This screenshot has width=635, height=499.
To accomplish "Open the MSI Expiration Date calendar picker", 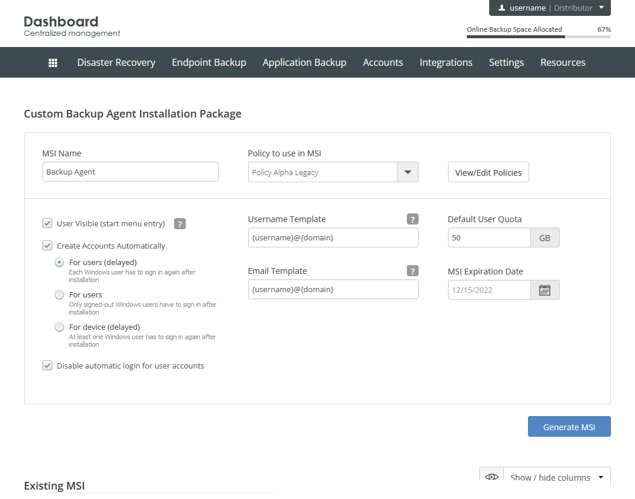I will coord(544,290).
